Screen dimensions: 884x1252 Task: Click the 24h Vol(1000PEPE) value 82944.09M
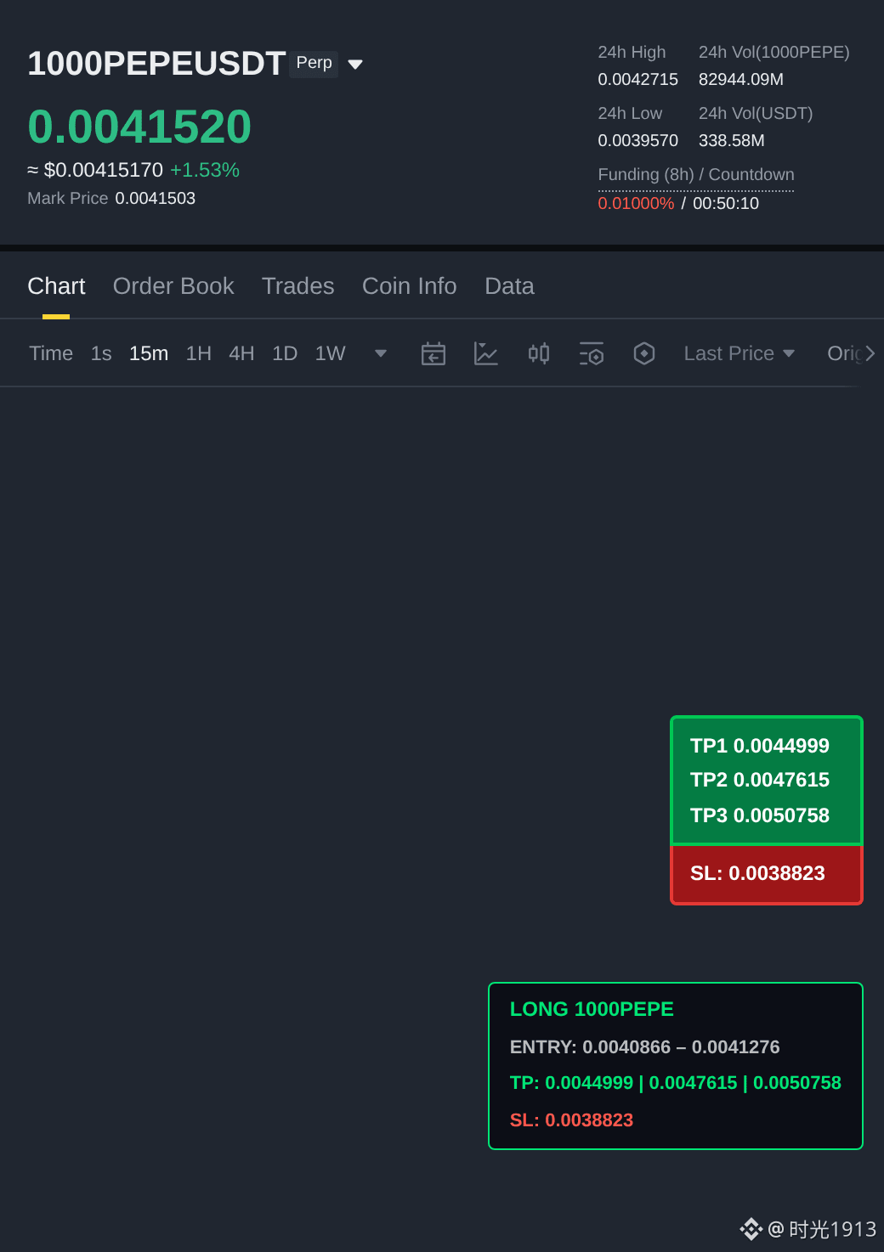[741, 79]
